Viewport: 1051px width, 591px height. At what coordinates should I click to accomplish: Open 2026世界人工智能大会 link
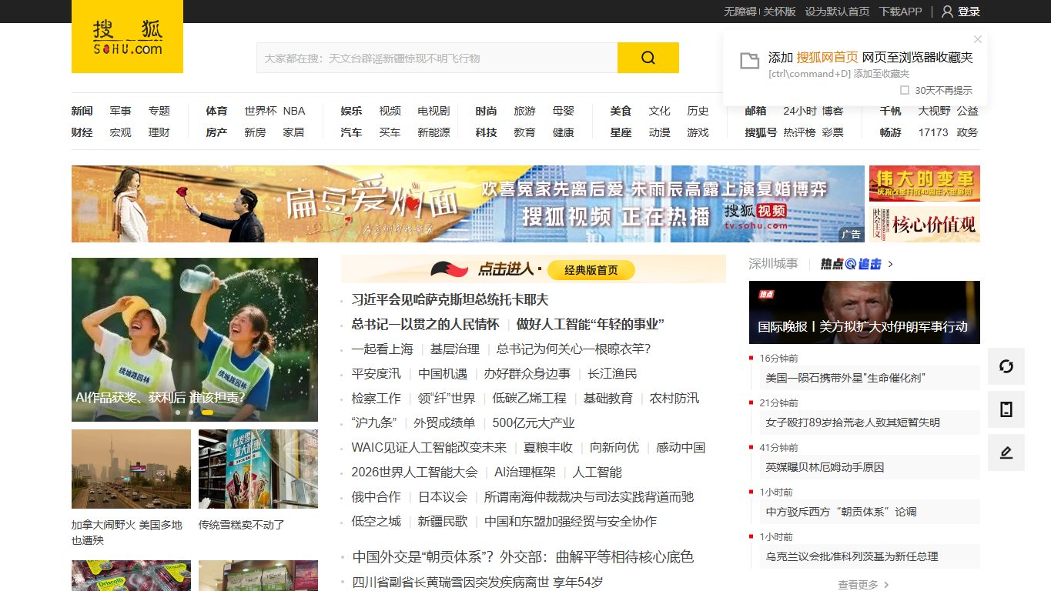pos(415,472)
